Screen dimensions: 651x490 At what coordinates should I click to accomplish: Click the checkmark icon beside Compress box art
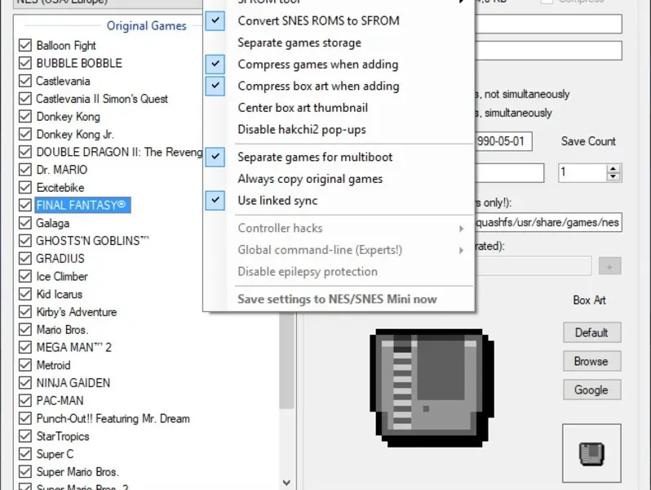coord(215,86)
